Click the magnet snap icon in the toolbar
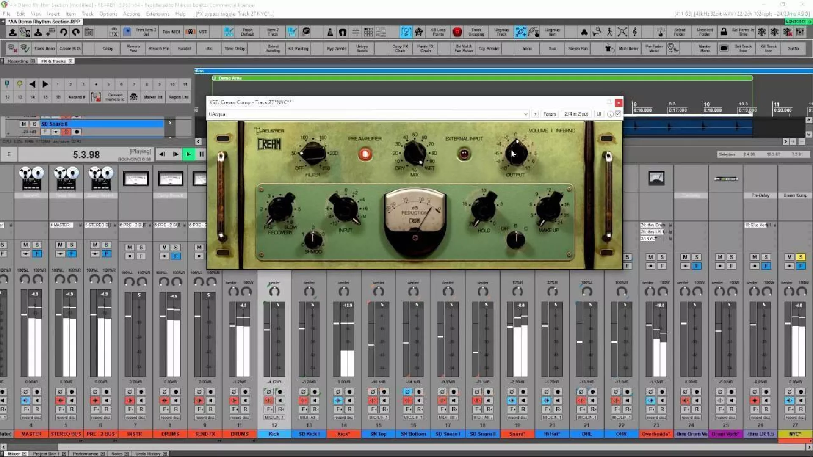Image resolution: width=813 pixels, height=457 pixels. [343, 32]
